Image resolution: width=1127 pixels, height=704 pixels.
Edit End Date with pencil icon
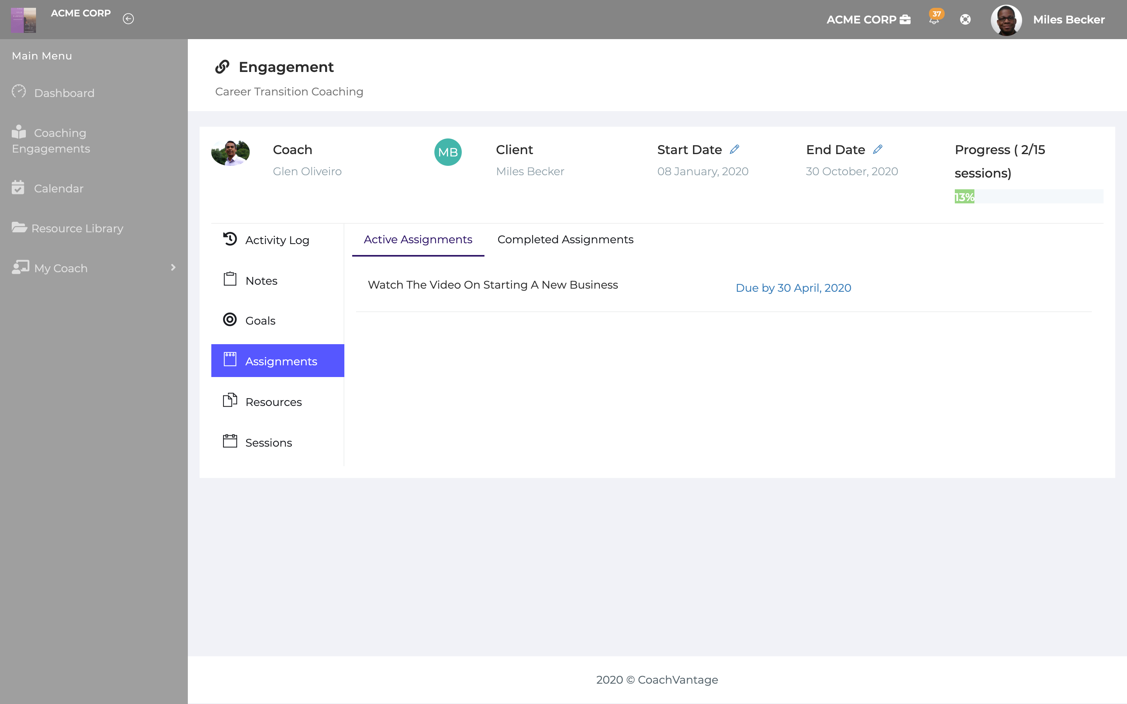[x=878, y=149]
